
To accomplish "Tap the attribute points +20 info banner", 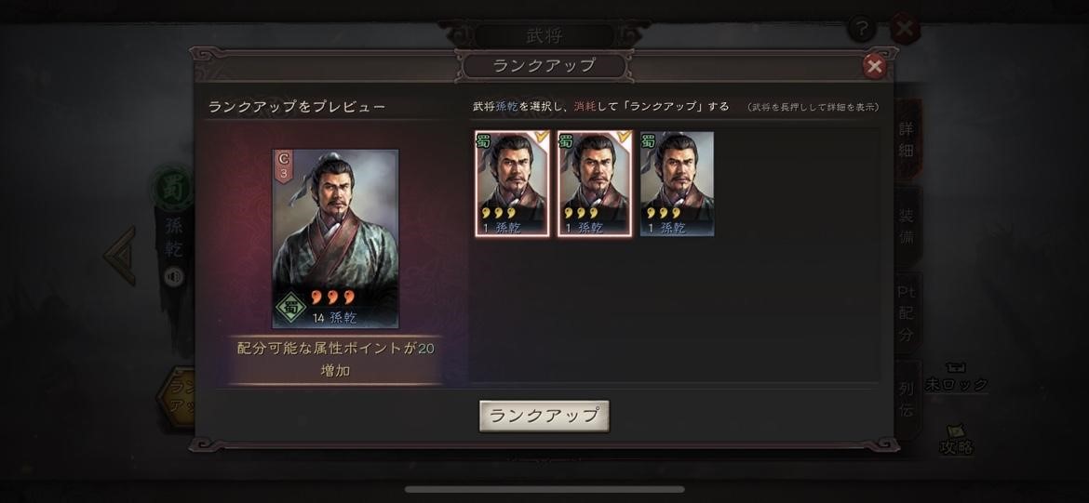I will coord(335,360).
